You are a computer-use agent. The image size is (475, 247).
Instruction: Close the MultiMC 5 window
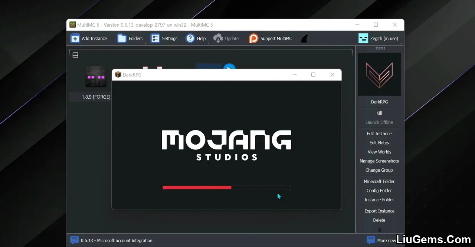[x=395, y=25]
